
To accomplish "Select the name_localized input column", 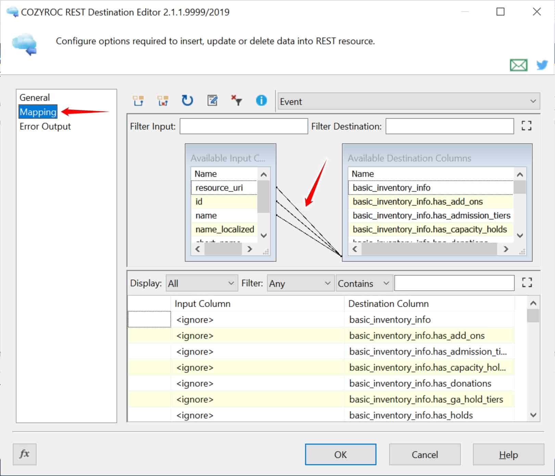I will click(x=224, y=229).
